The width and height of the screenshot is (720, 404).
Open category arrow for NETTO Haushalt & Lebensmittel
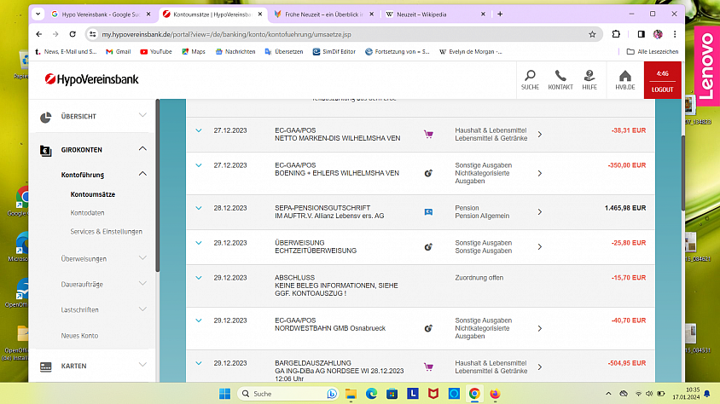click(540, 135)
